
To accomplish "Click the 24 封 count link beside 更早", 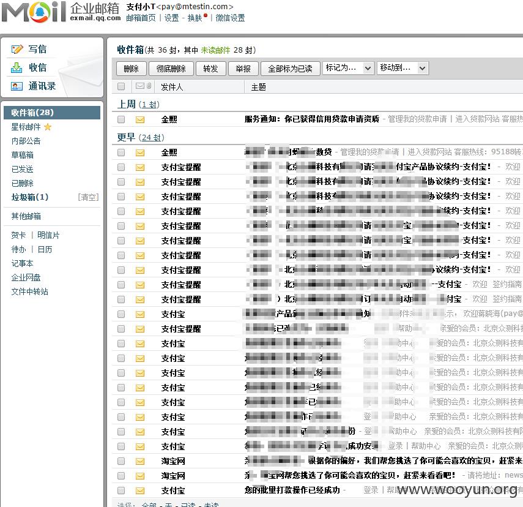I will coord(152,138).
